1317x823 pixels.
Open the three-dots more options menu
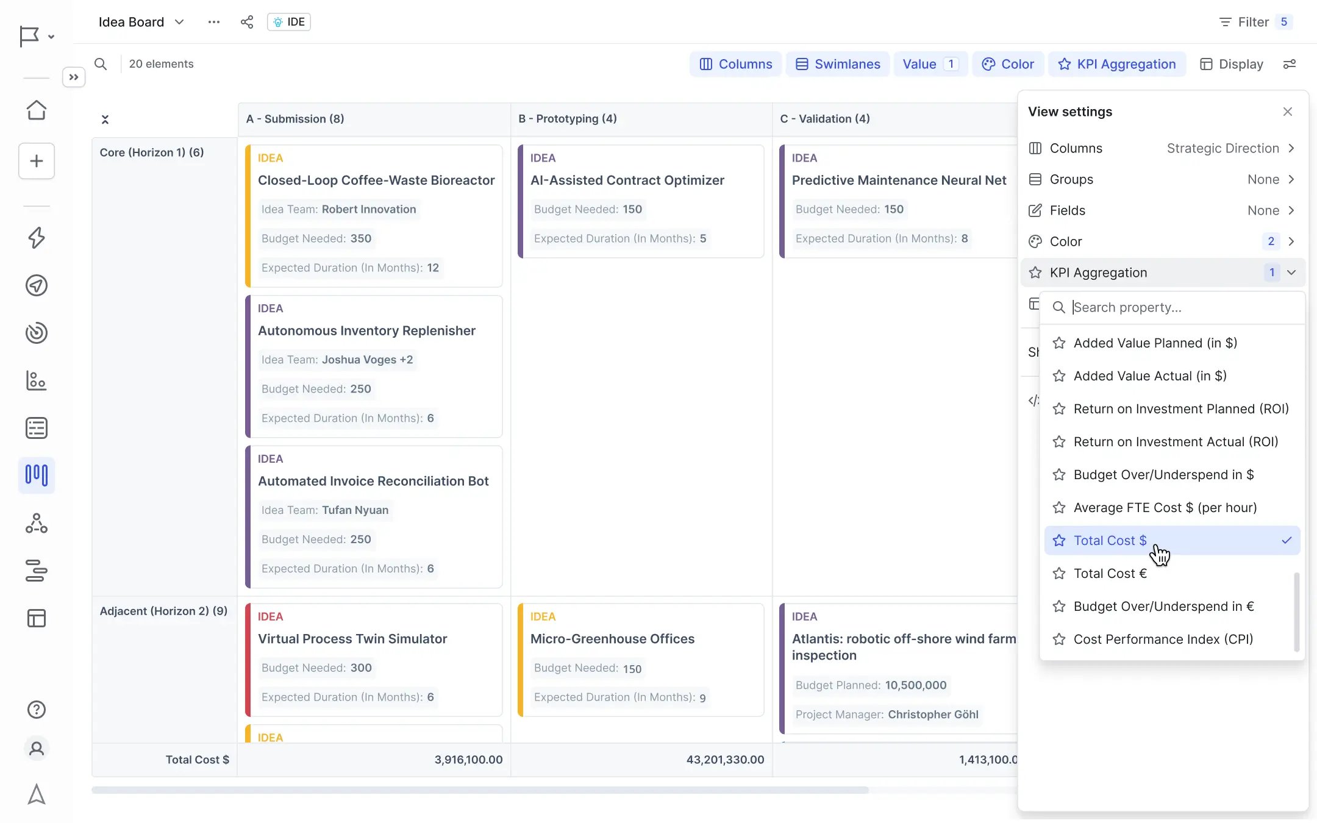pos(213,22)
